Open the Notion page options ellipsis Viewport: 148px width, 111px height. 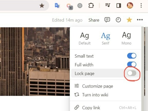coord(140,20)
